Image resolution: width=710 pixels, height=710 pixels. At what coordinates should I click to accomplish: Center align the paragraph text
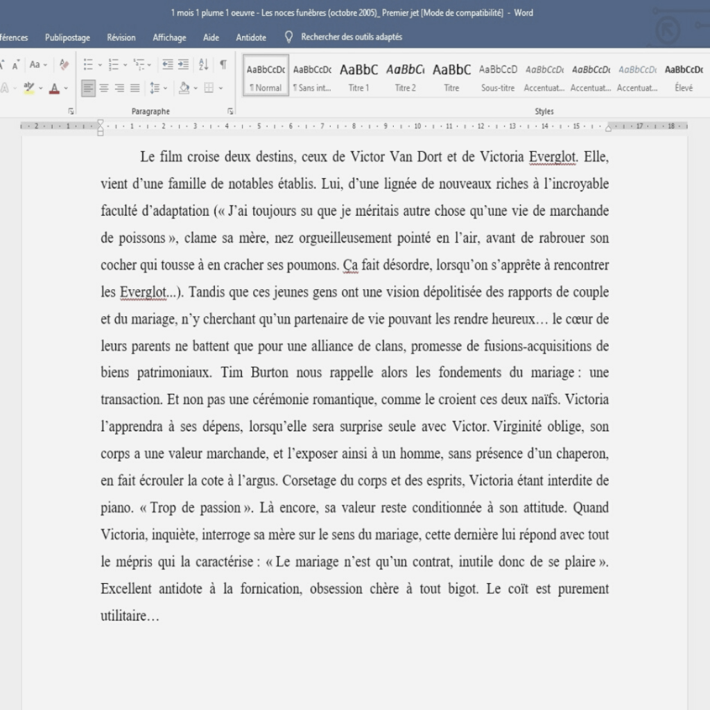pyautogui.click(x=104, y=88)
